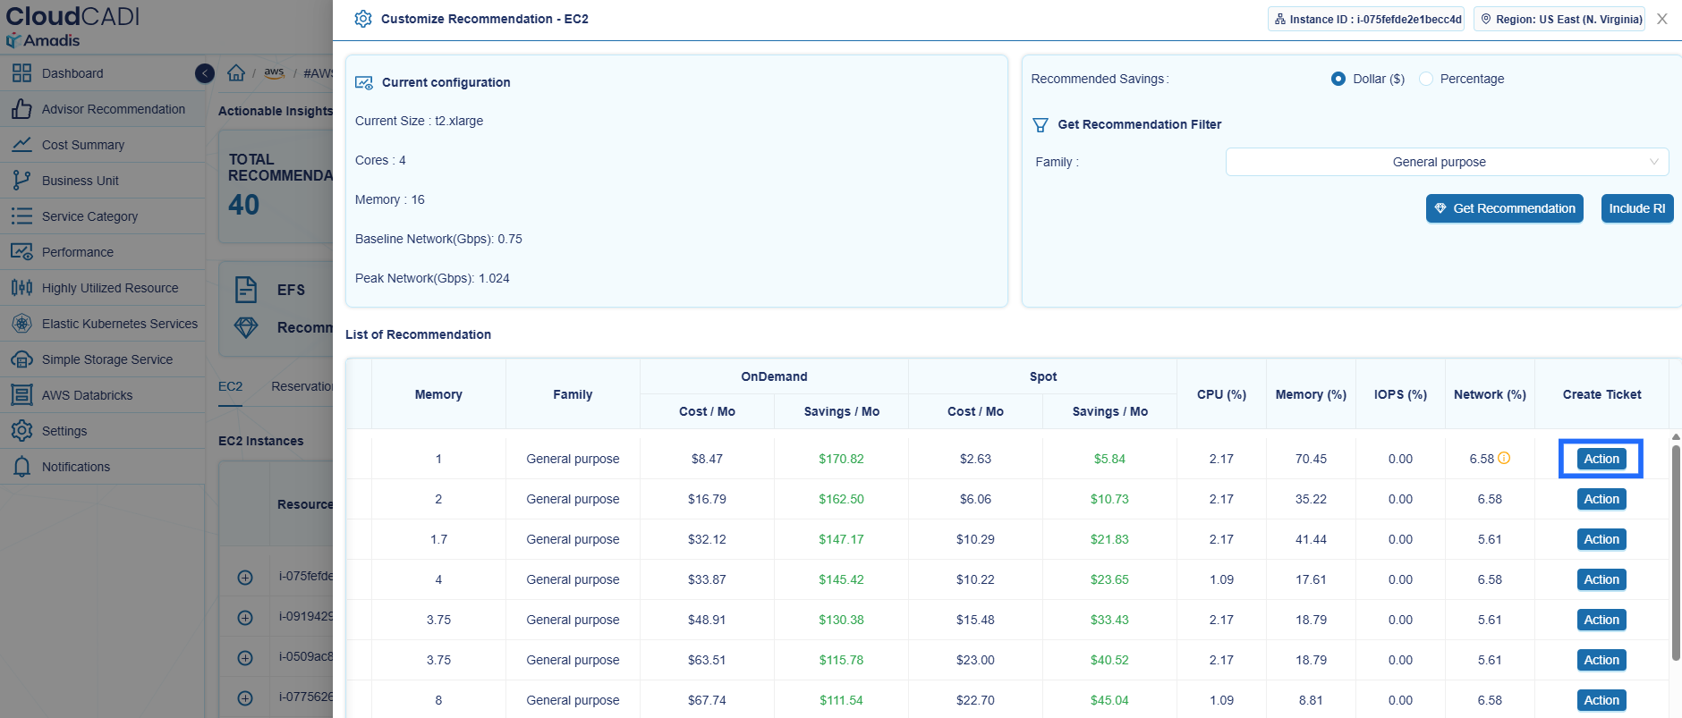Select the Percentage radio option
The height and width of the screenshot is (718, 1682).
[x=1426, y=79]
